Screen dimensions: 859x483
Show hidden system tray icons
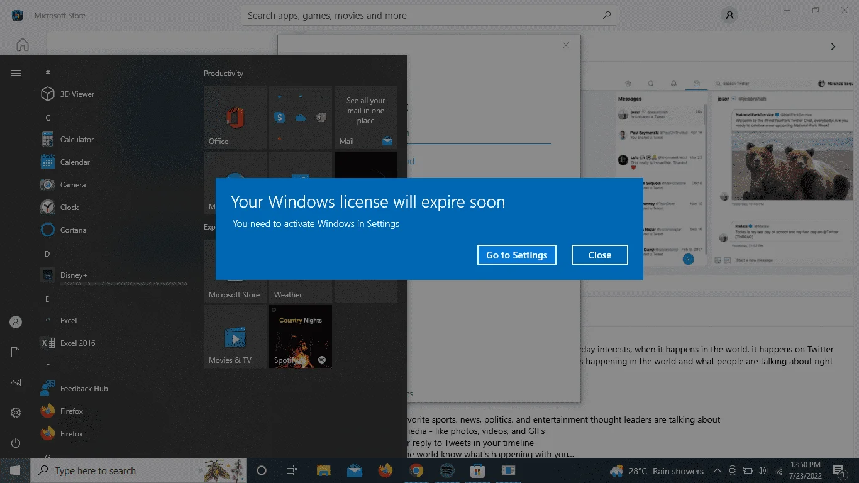718,470
